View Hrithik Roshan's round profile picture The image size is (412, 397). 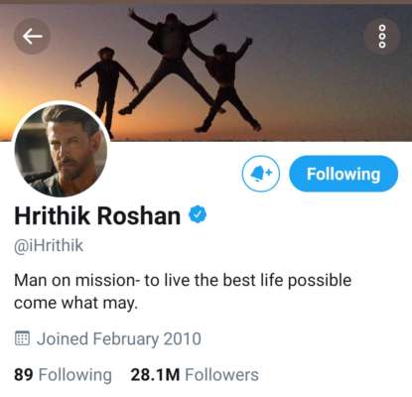[x=61, y=151]
